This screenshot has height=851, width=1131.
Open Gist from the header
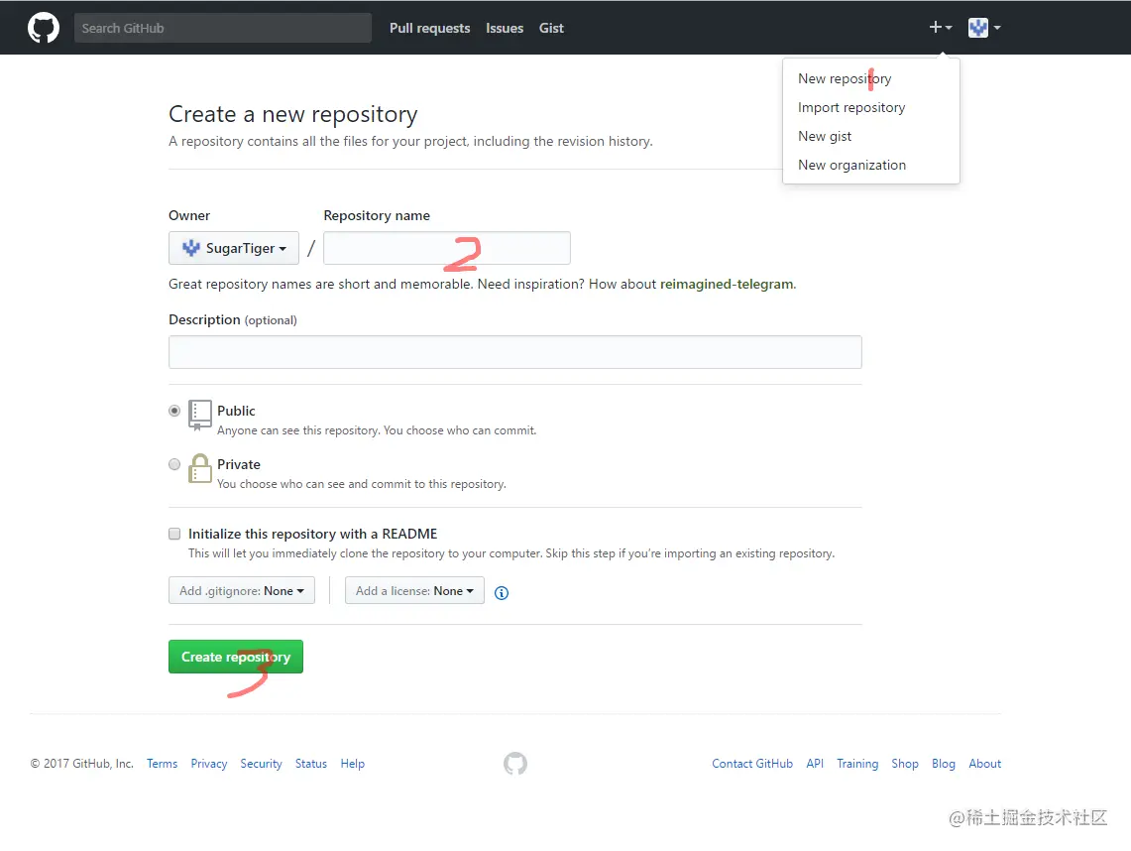[551, 28]
